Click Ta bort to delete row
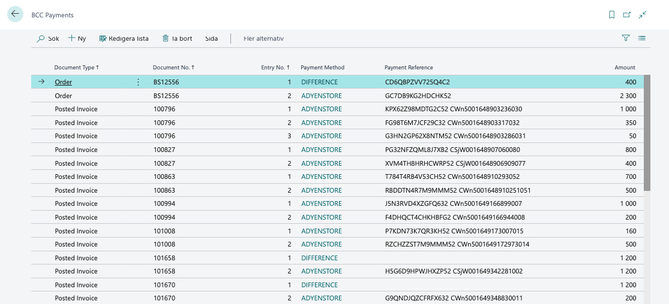 [177, 38]
